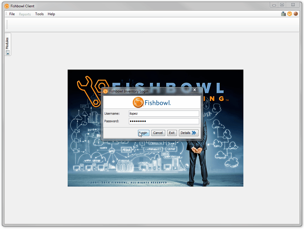The height and width of the screenshot is (229, 304).
Task: Open the Tools menu
Action: pos(39,14)
